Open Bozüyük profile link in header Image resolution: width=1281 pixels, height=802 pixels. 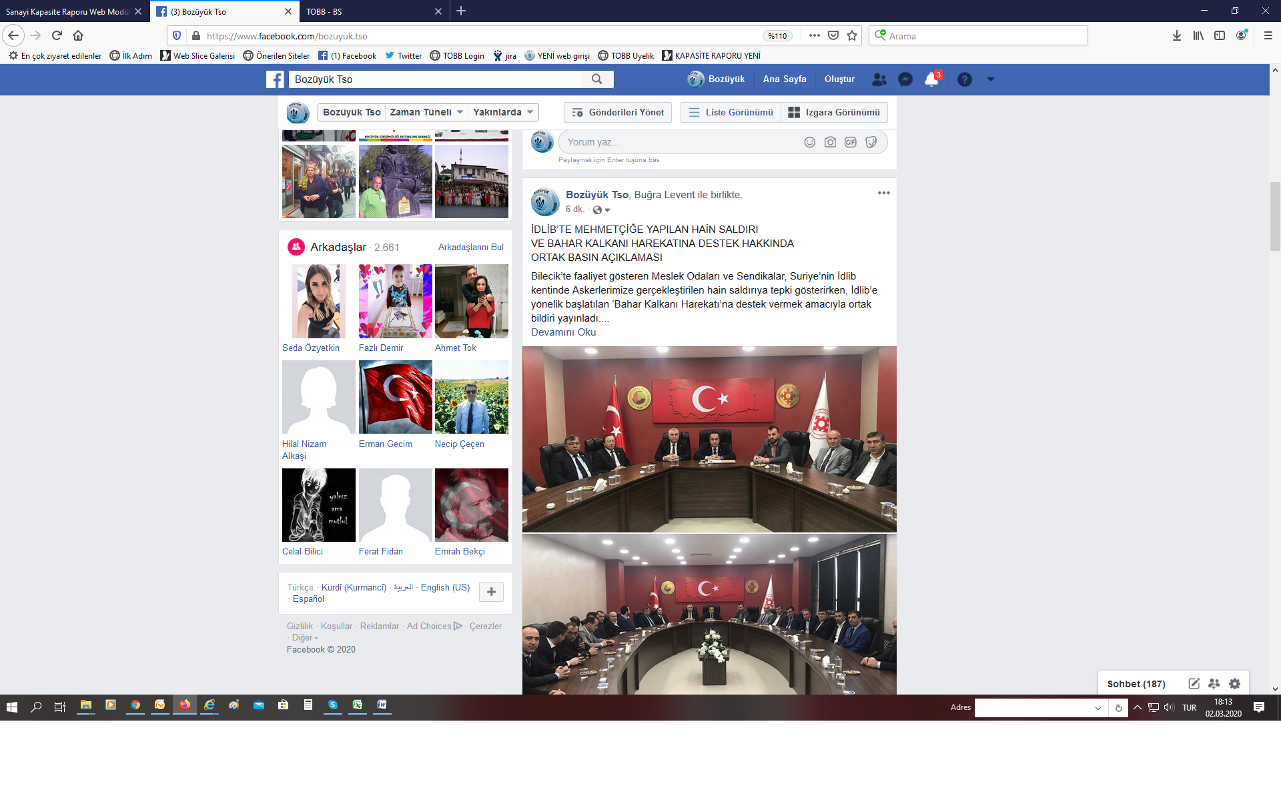pos(716,79)
